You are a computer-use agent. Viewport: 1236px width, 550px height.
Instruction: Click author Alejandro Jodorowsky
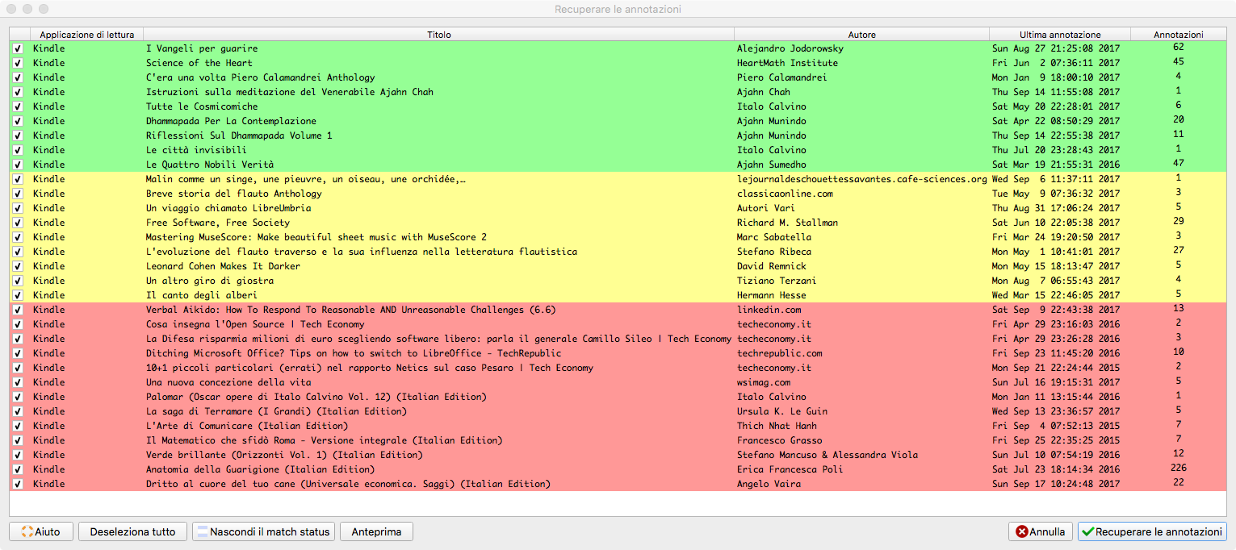[790, 48]
